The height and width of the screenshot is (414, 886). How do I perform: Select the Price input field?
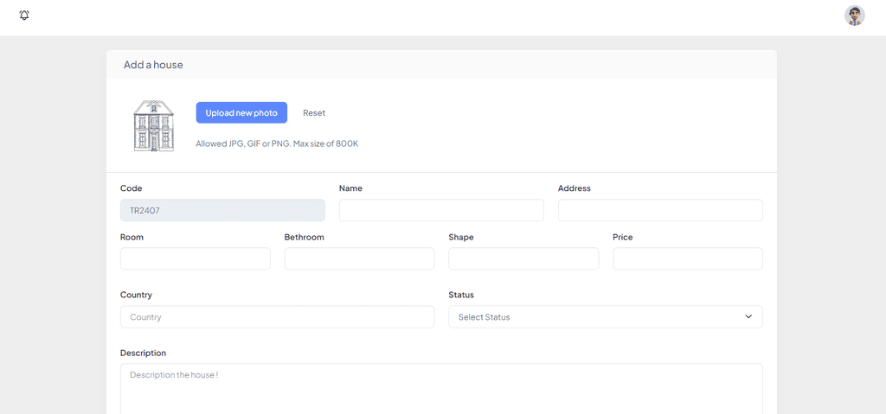click(x=688, y=258)
